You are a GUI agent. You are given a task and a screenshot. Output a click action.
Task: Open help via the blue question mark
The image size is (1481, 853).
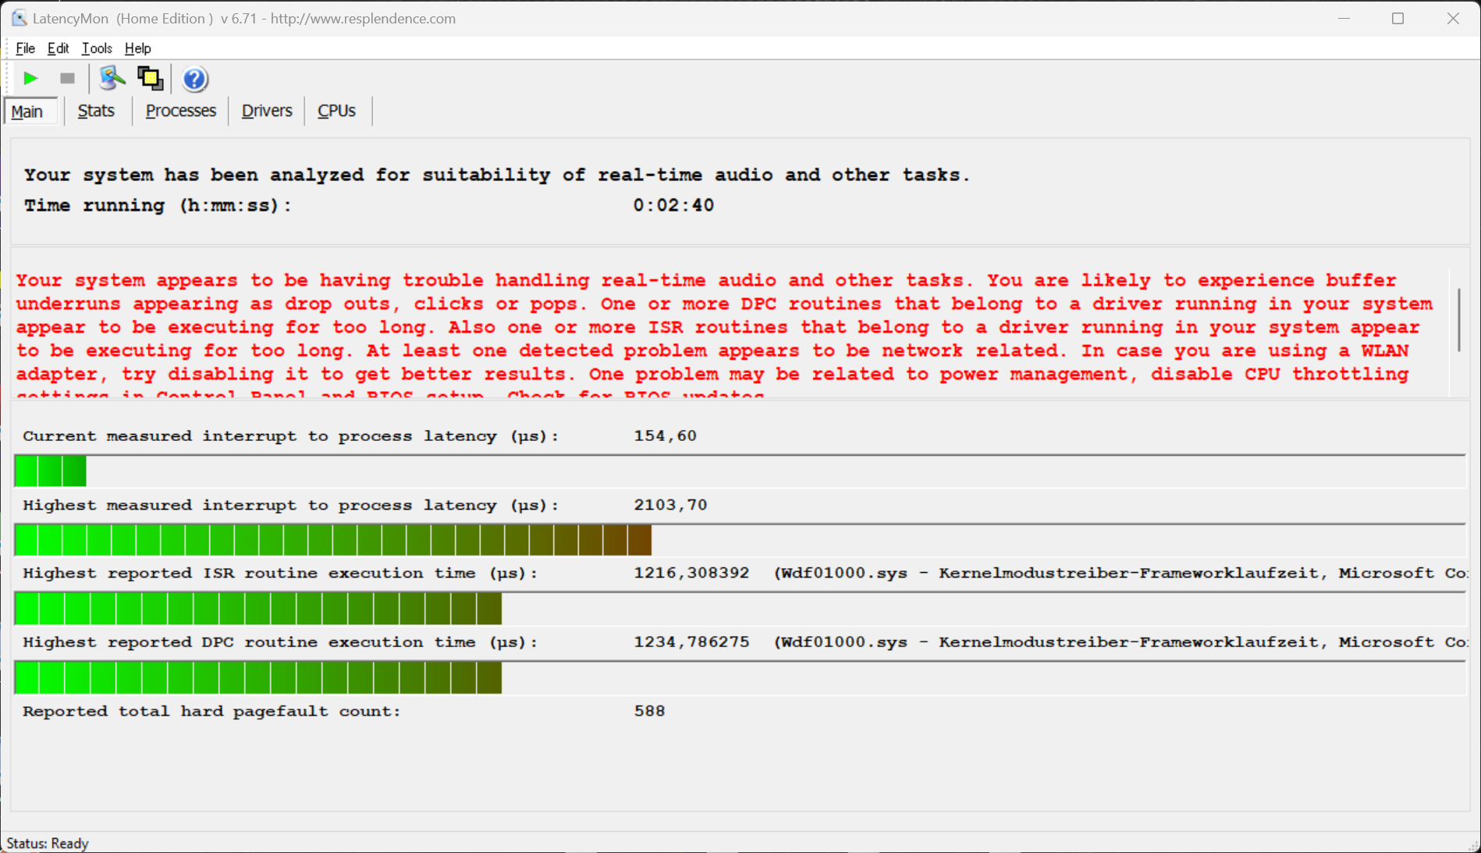tap(194, 79)
